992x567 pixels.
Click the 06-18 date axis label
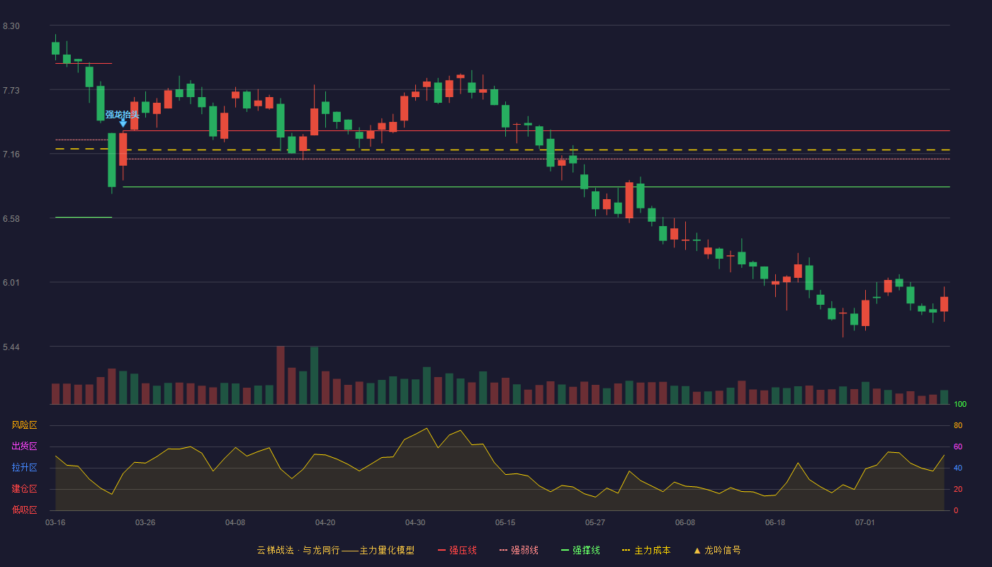775,522
